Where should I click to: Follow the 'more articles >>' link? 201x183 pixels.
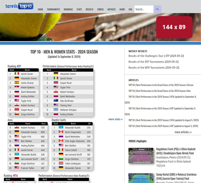[x=183, y=132]
